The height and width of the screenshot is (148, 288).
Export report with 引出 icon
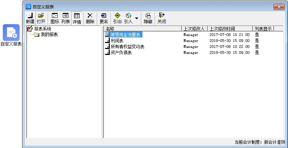point(118,18)
